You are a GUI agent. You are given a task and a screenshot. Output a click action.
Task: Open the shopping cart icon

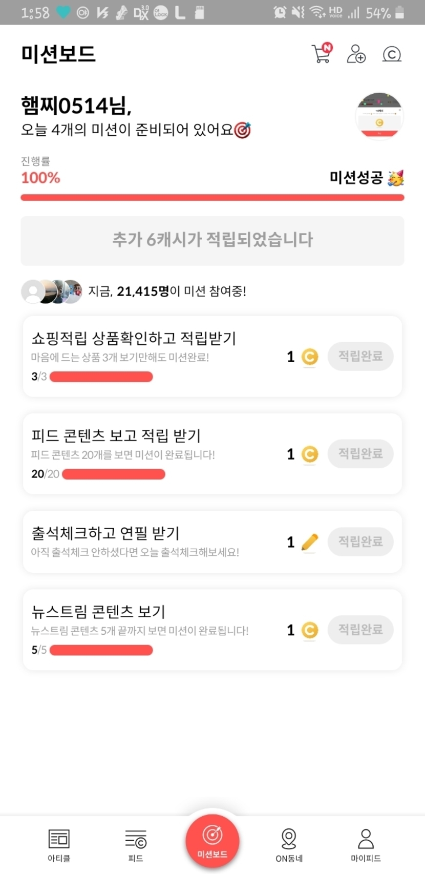[322, 53]
